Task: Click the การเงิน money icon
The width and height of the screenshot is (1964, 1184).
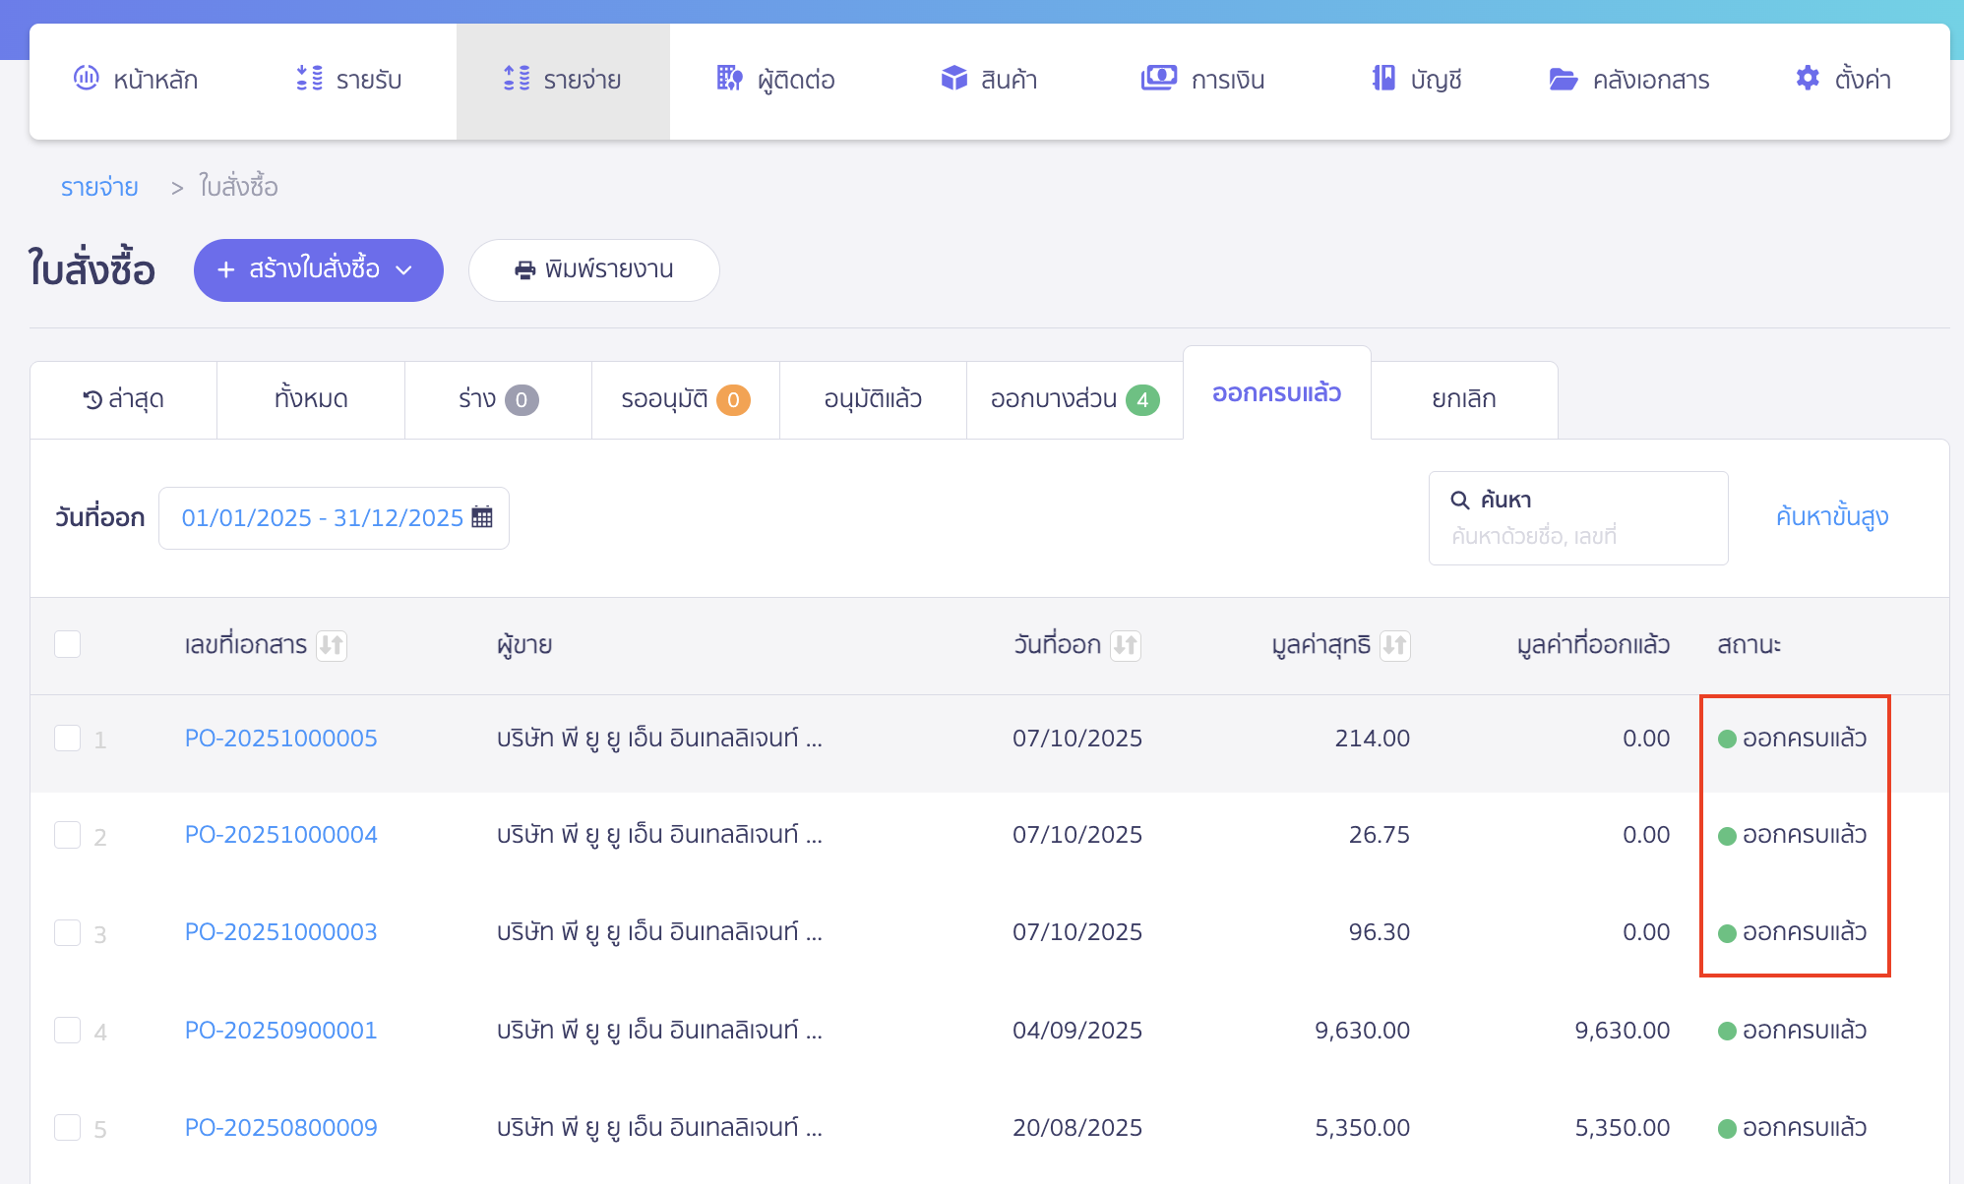Action: 1158,78
